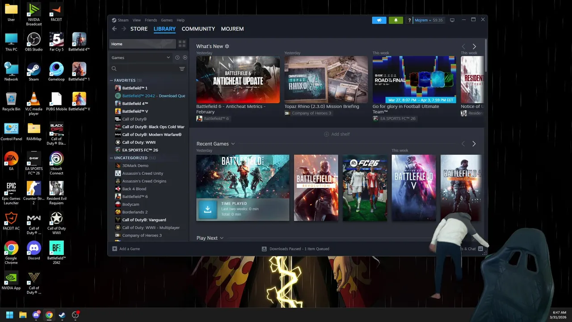572x322 pixels.
Task: Open Friends & Chat icon at bottom right
Action: pos(480,249)
